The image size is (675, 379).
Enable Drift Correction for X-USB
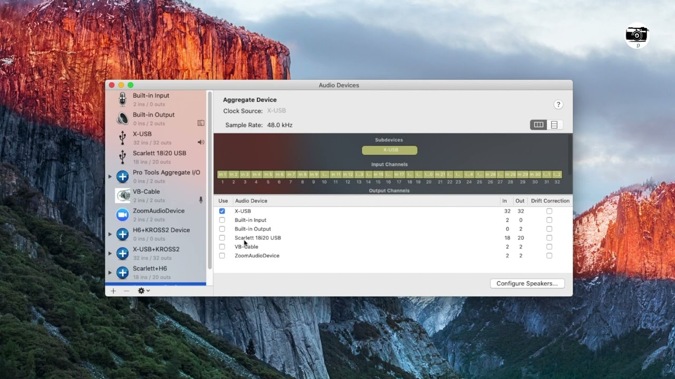(x=549, y=211)
